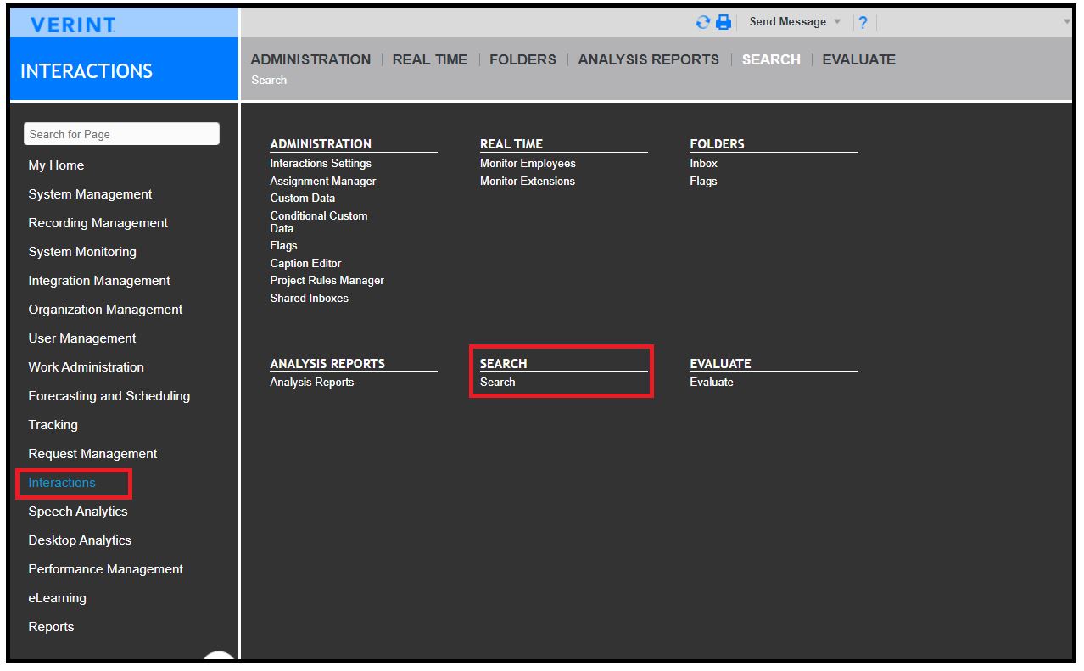Select Work Administration in the sidebar
Screen dimensions: 1084x671
click(86, 367)
